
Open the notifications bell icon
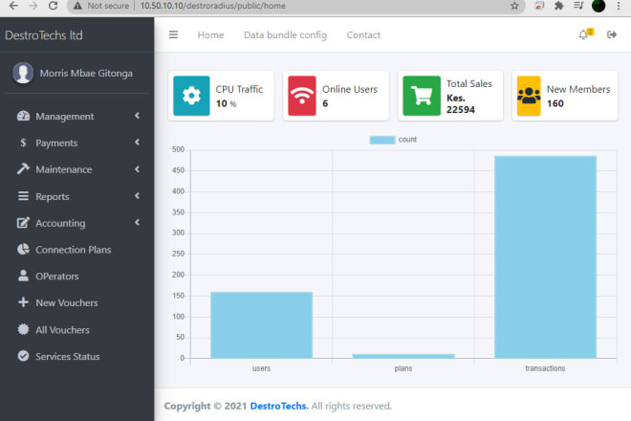pos(582,35)
